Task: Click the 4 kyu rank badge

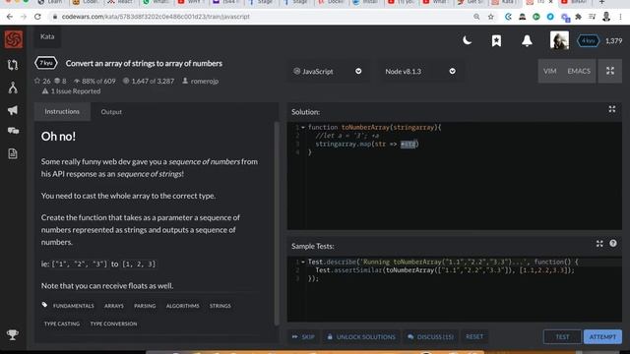Action: (589, 40)
